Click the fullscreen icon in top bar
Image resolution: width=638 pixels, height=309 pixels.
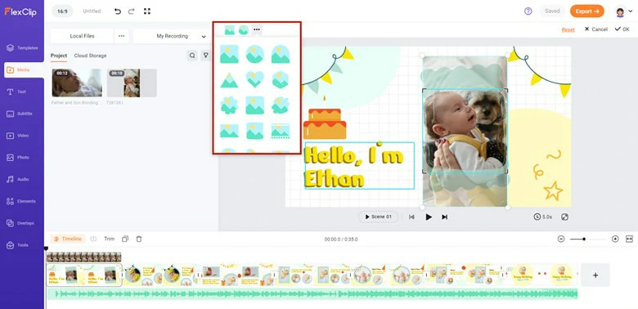pos(147,11)
